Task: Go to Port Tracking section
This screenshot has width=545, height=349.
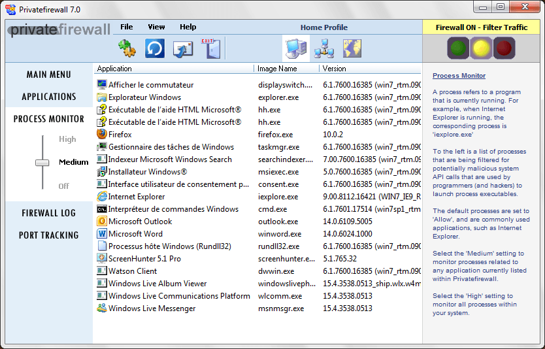Action: click(48, 235)
